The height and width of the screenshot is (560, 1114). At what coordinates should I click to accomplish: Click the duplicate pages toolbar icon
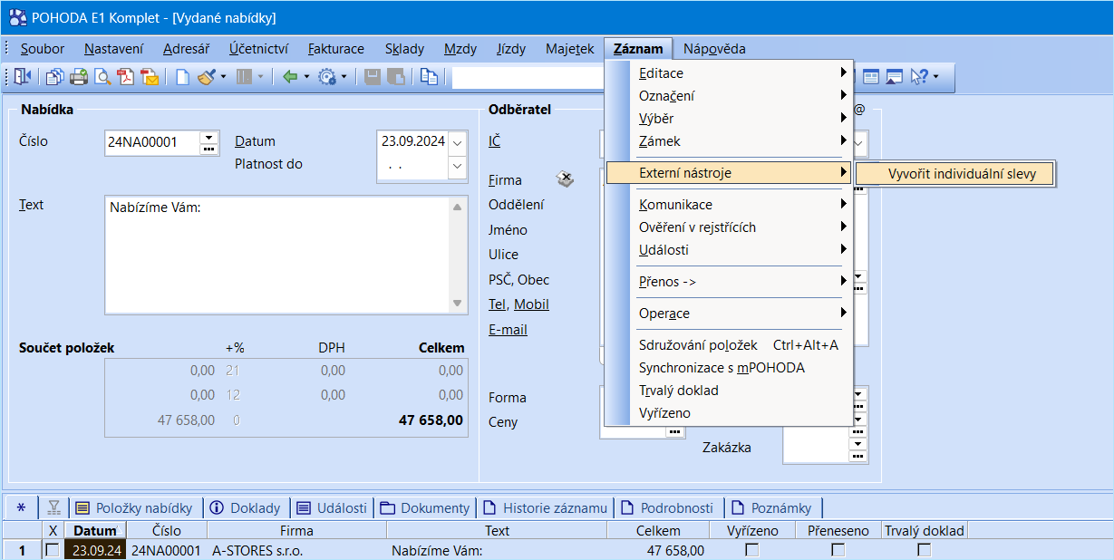pyautogui.click(x=429, y=78)
